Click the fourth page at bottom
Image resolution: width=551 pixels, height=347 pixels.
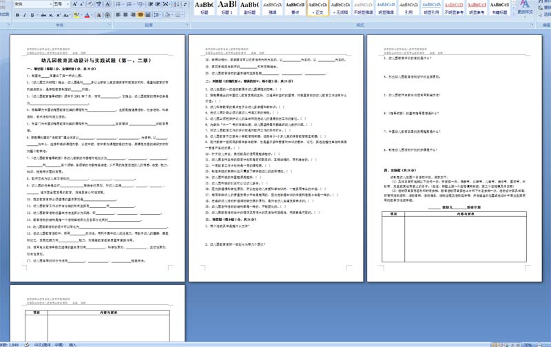tap(97, 313)
